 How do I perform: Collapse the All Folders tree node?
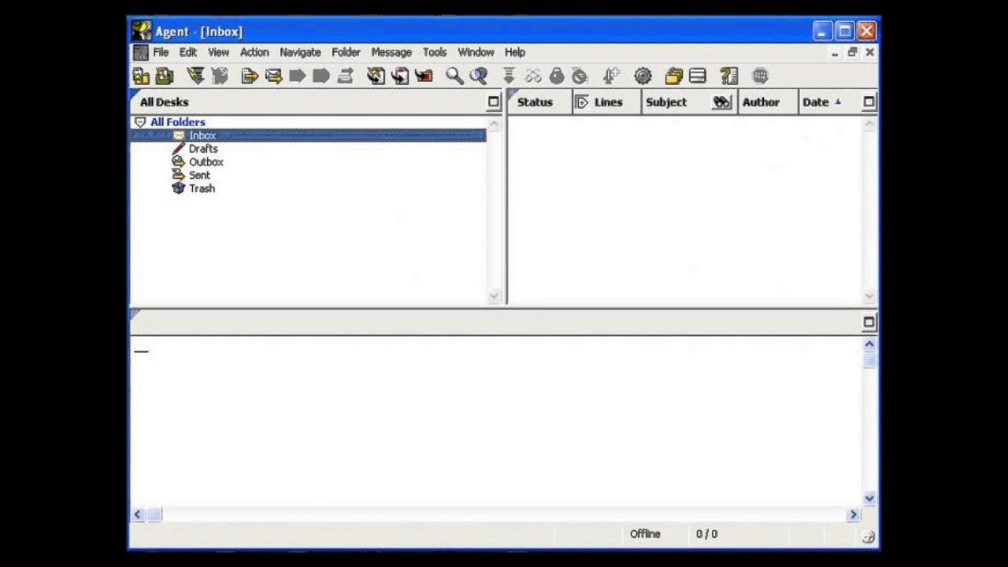140,122
